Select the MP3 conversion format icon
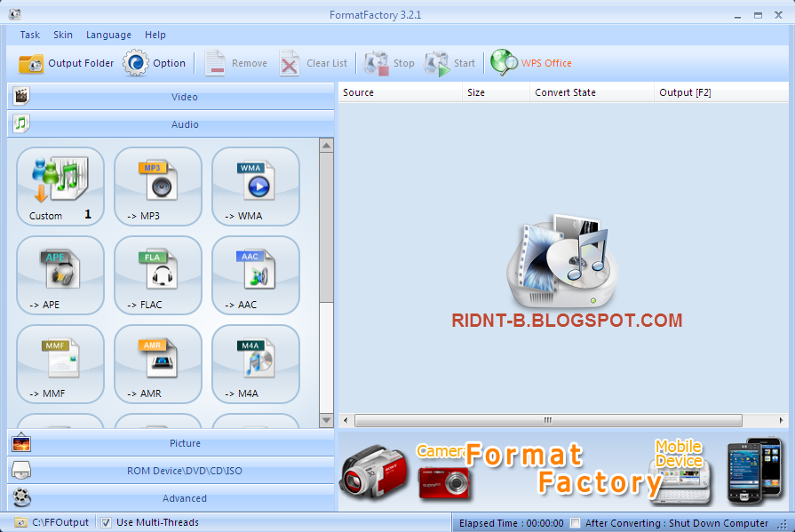 [x=157, y=187]
